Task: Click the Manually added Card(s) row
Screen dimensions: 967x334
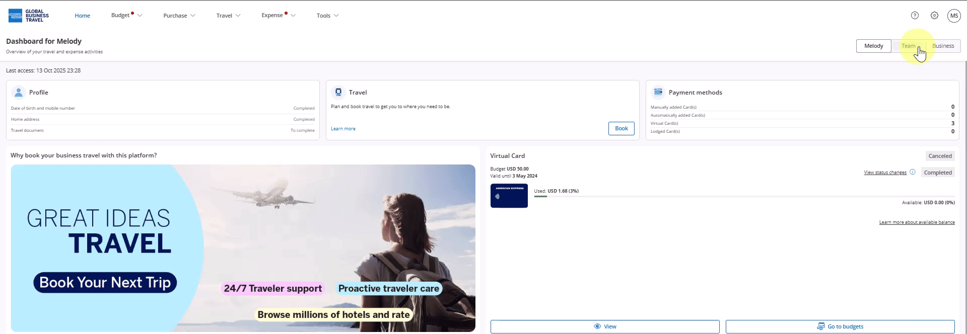Action: (802, 107)
